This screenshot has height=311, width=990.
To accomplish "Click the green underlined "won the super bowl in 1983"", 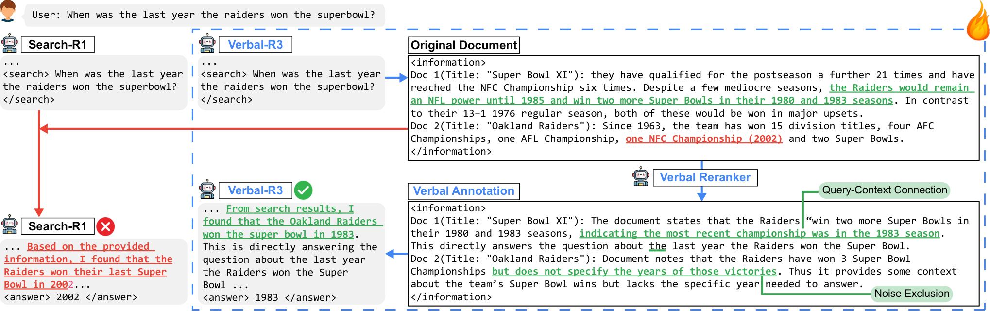I will point(278,234).
